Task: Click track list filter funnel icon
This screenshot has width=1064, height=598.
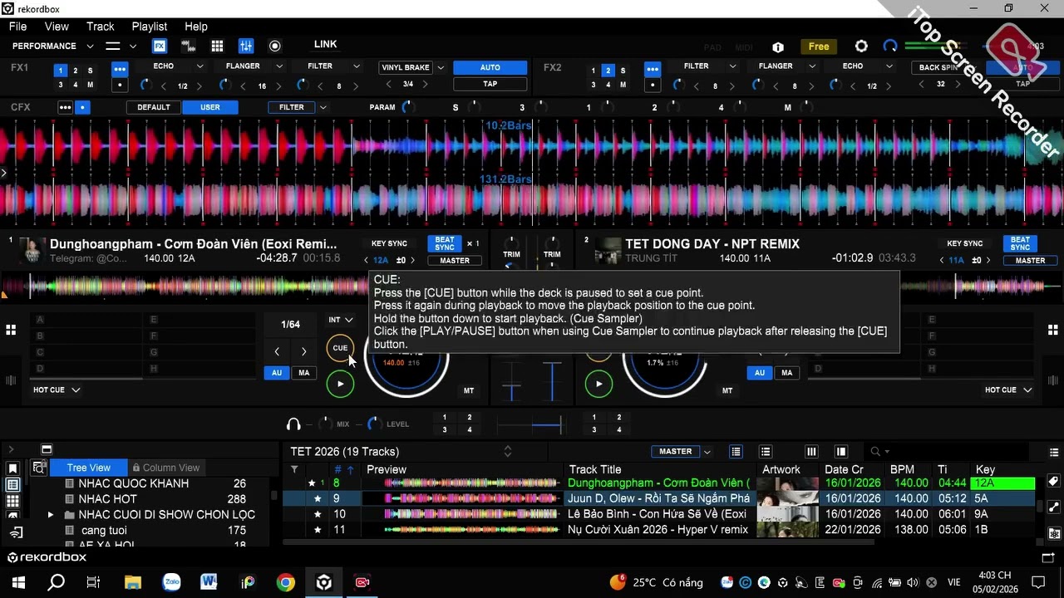Action: tap(294, 470)
